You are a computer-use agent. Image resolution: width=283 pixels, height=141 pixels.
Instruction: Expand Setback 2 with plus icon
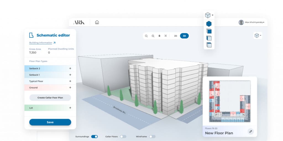pos(70,68)
